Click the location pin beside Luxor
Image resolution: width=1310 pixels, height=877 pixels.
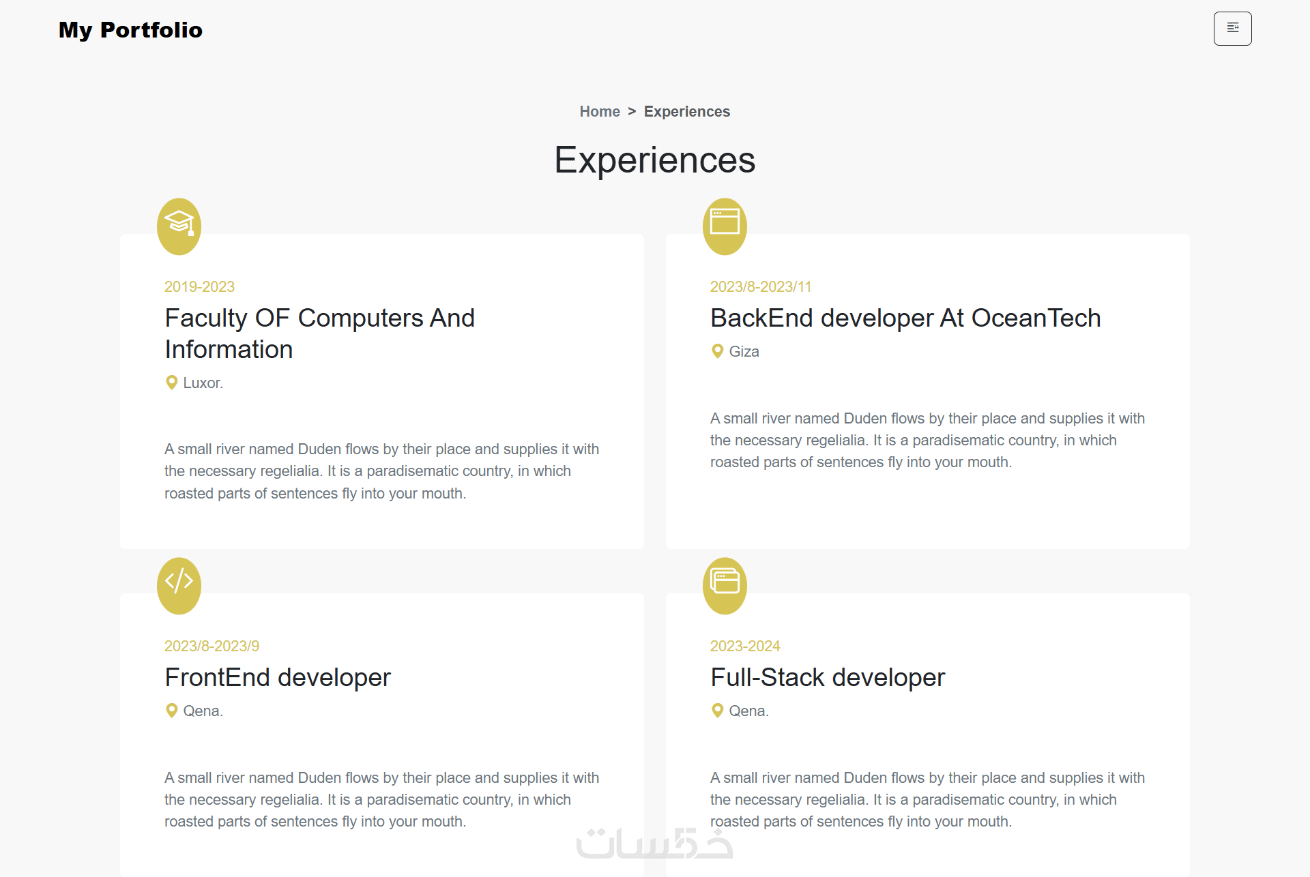[x=172, y=383]
